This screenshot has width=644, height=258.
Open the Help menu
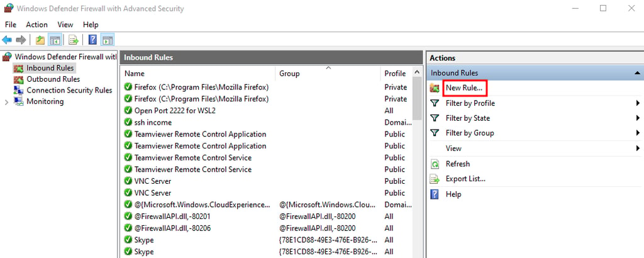pos(91,25)
